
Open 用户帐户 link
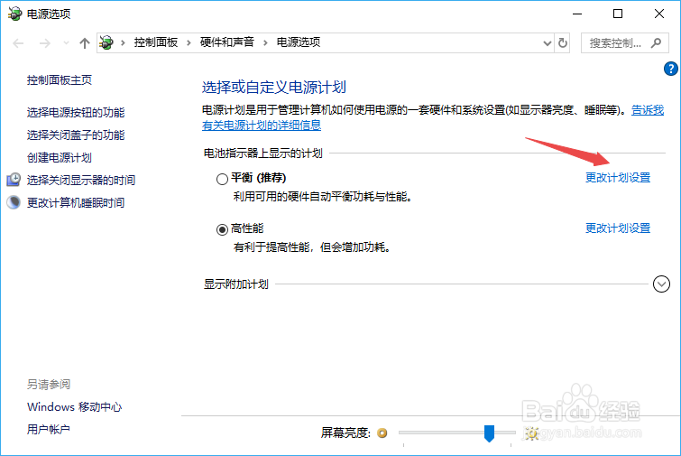pyautogui.click(x=49, y=430)
